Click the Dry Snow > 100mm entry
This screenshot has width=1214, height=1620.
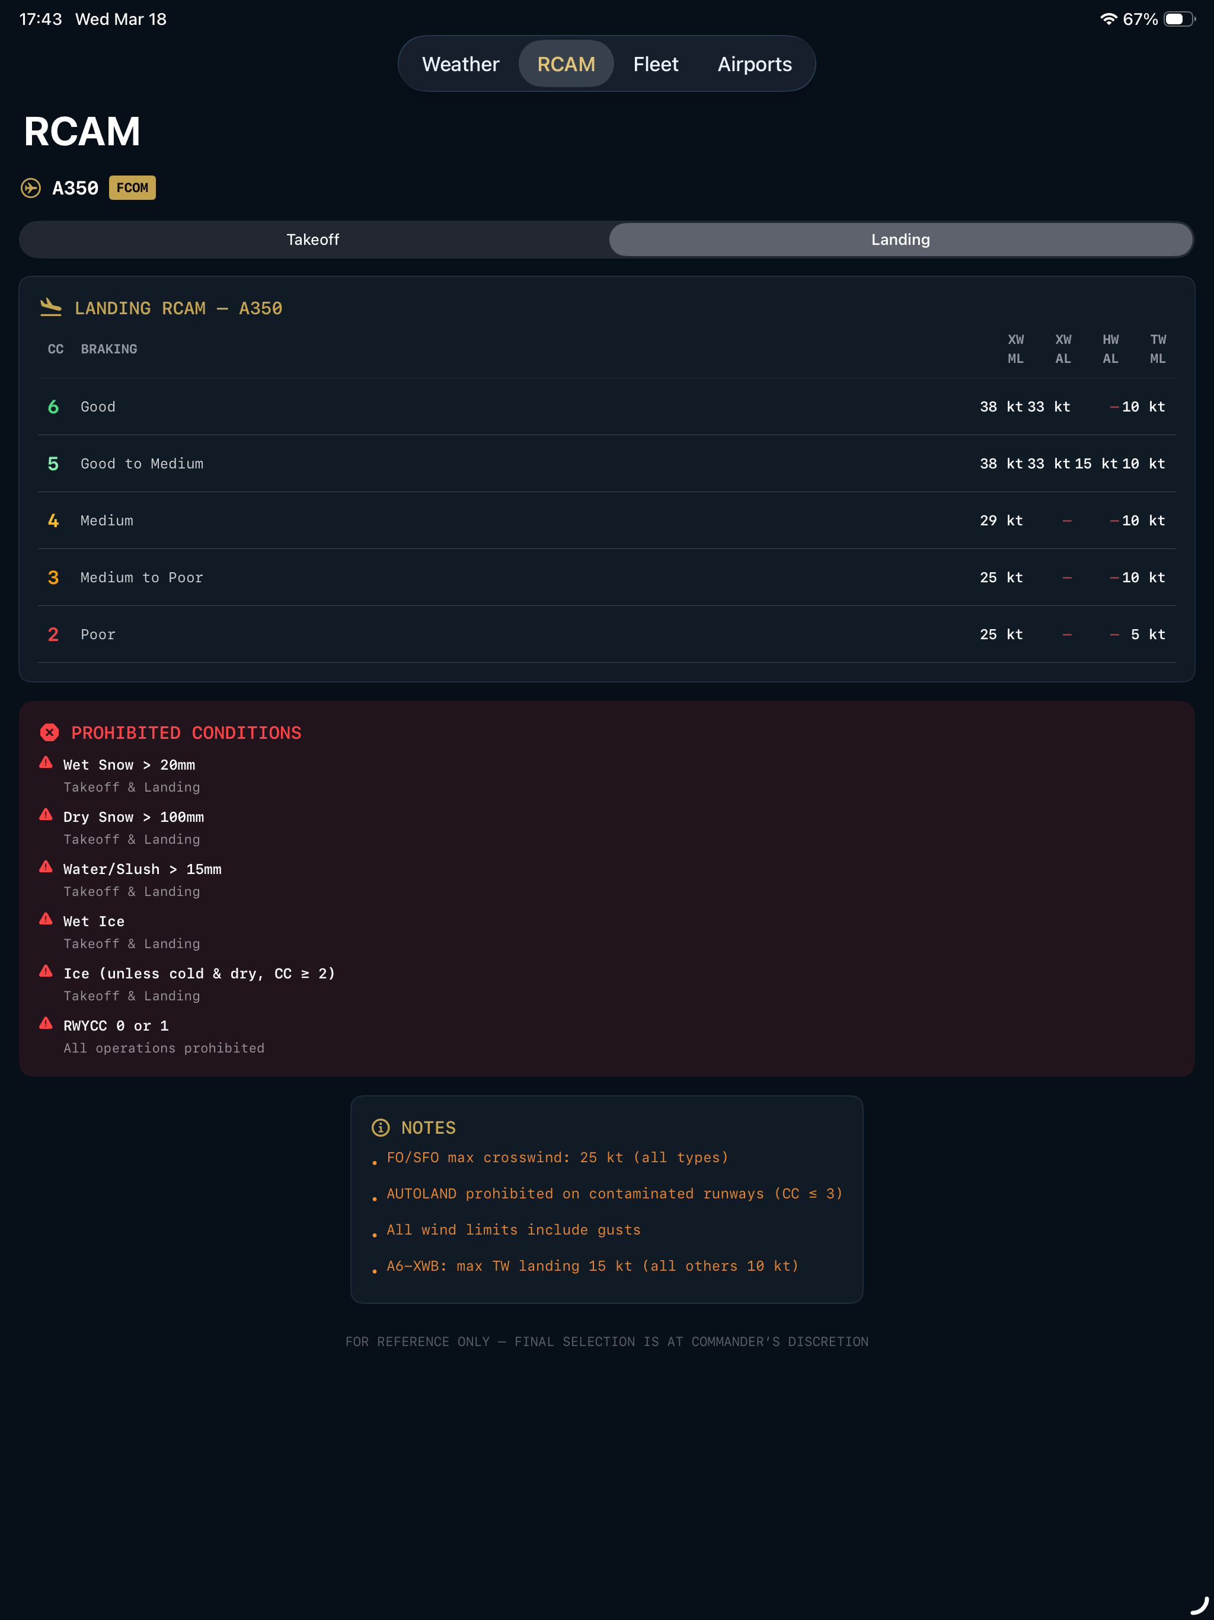[134, 817]
